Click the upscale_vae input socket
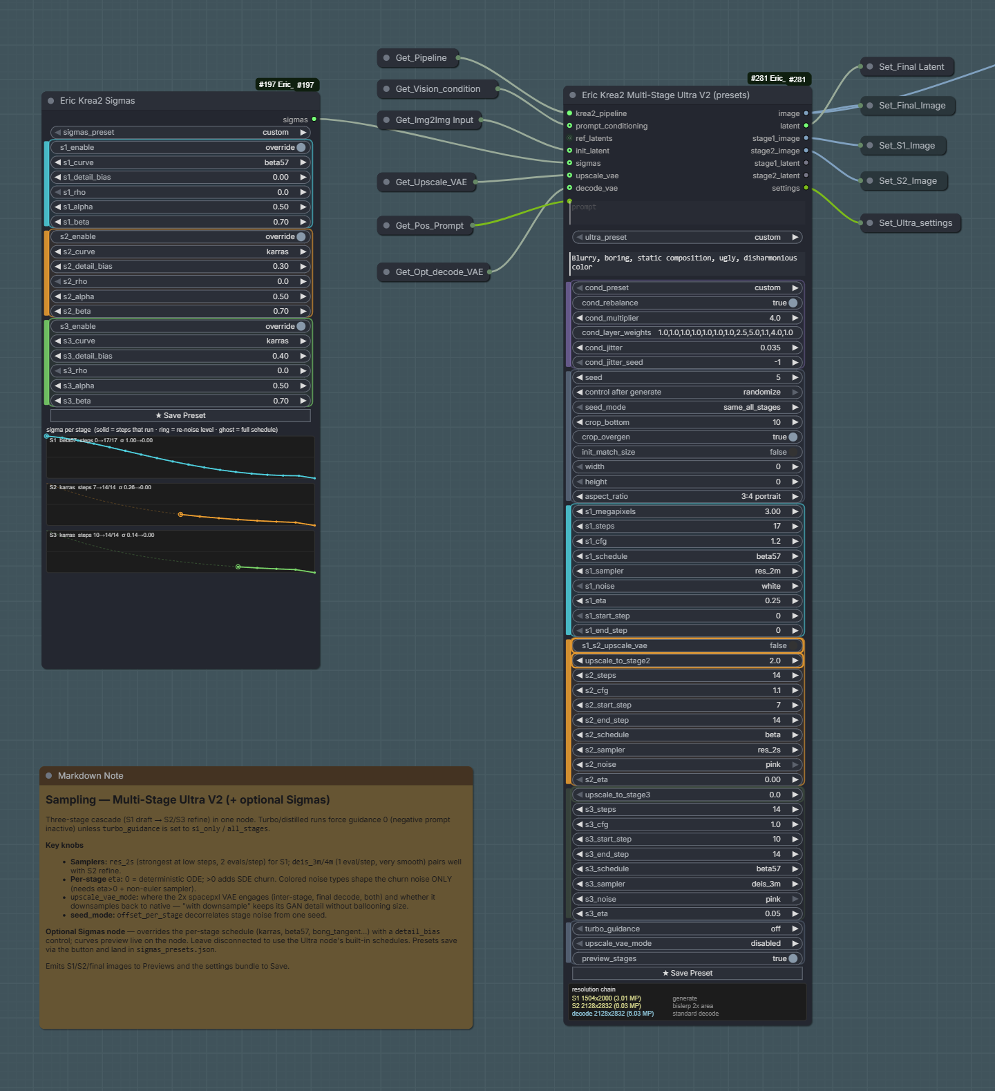Screen dimensions: 995x1091 569,175
